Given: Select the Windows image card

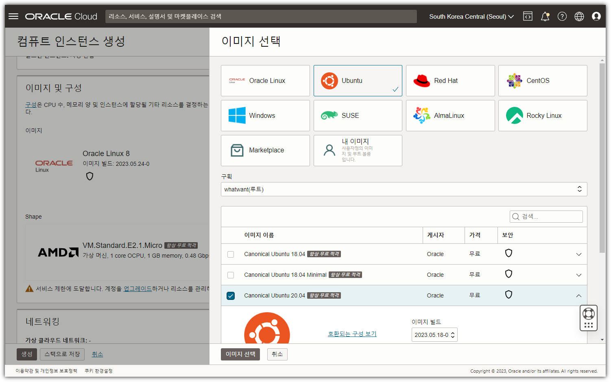Looking at the screenshot, I should pyautogui.click(x=265, y=115).
